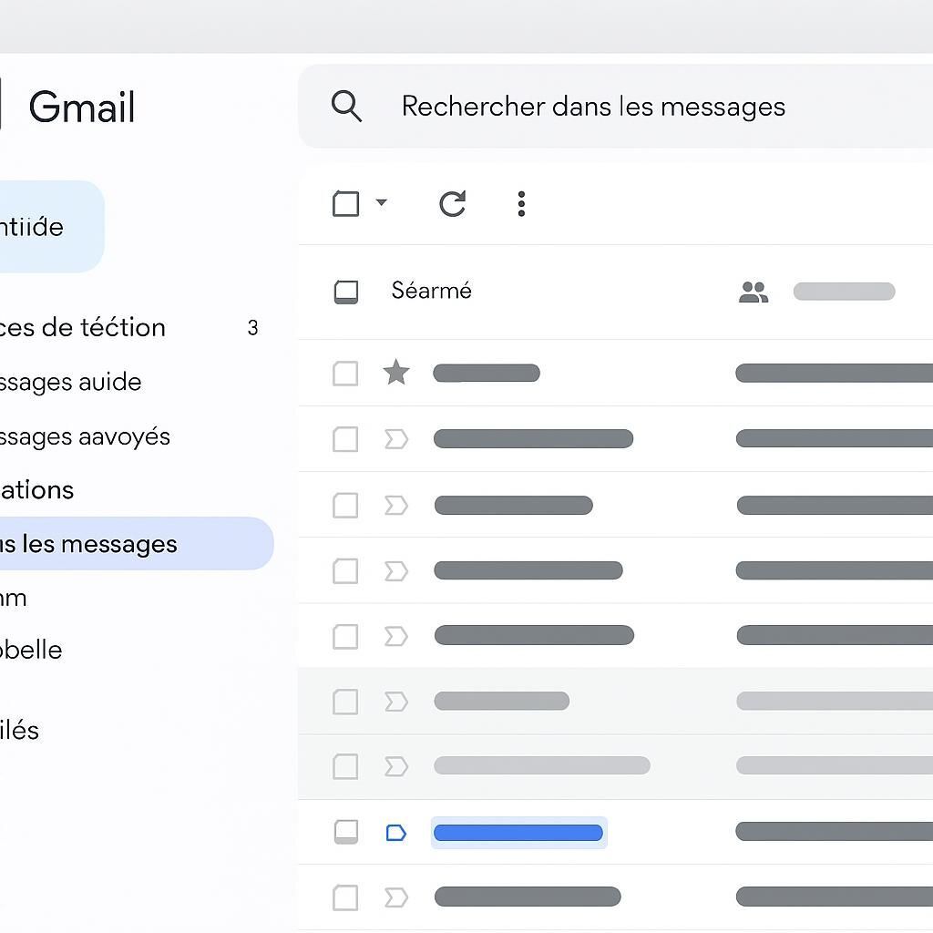The height and width of the screenshot is (933, 933).
Task: Click the Gmail logo text
Action: [82, 108]
